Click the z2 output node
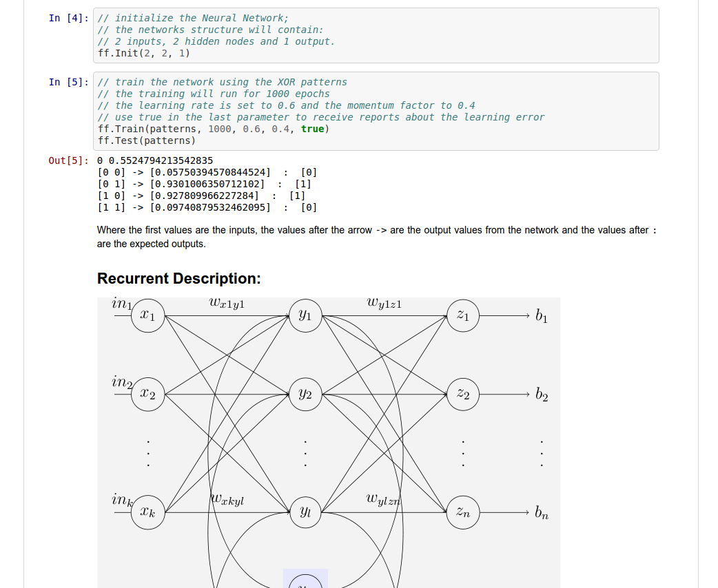The width and height of the screenshot is (718, 588). 463,395
